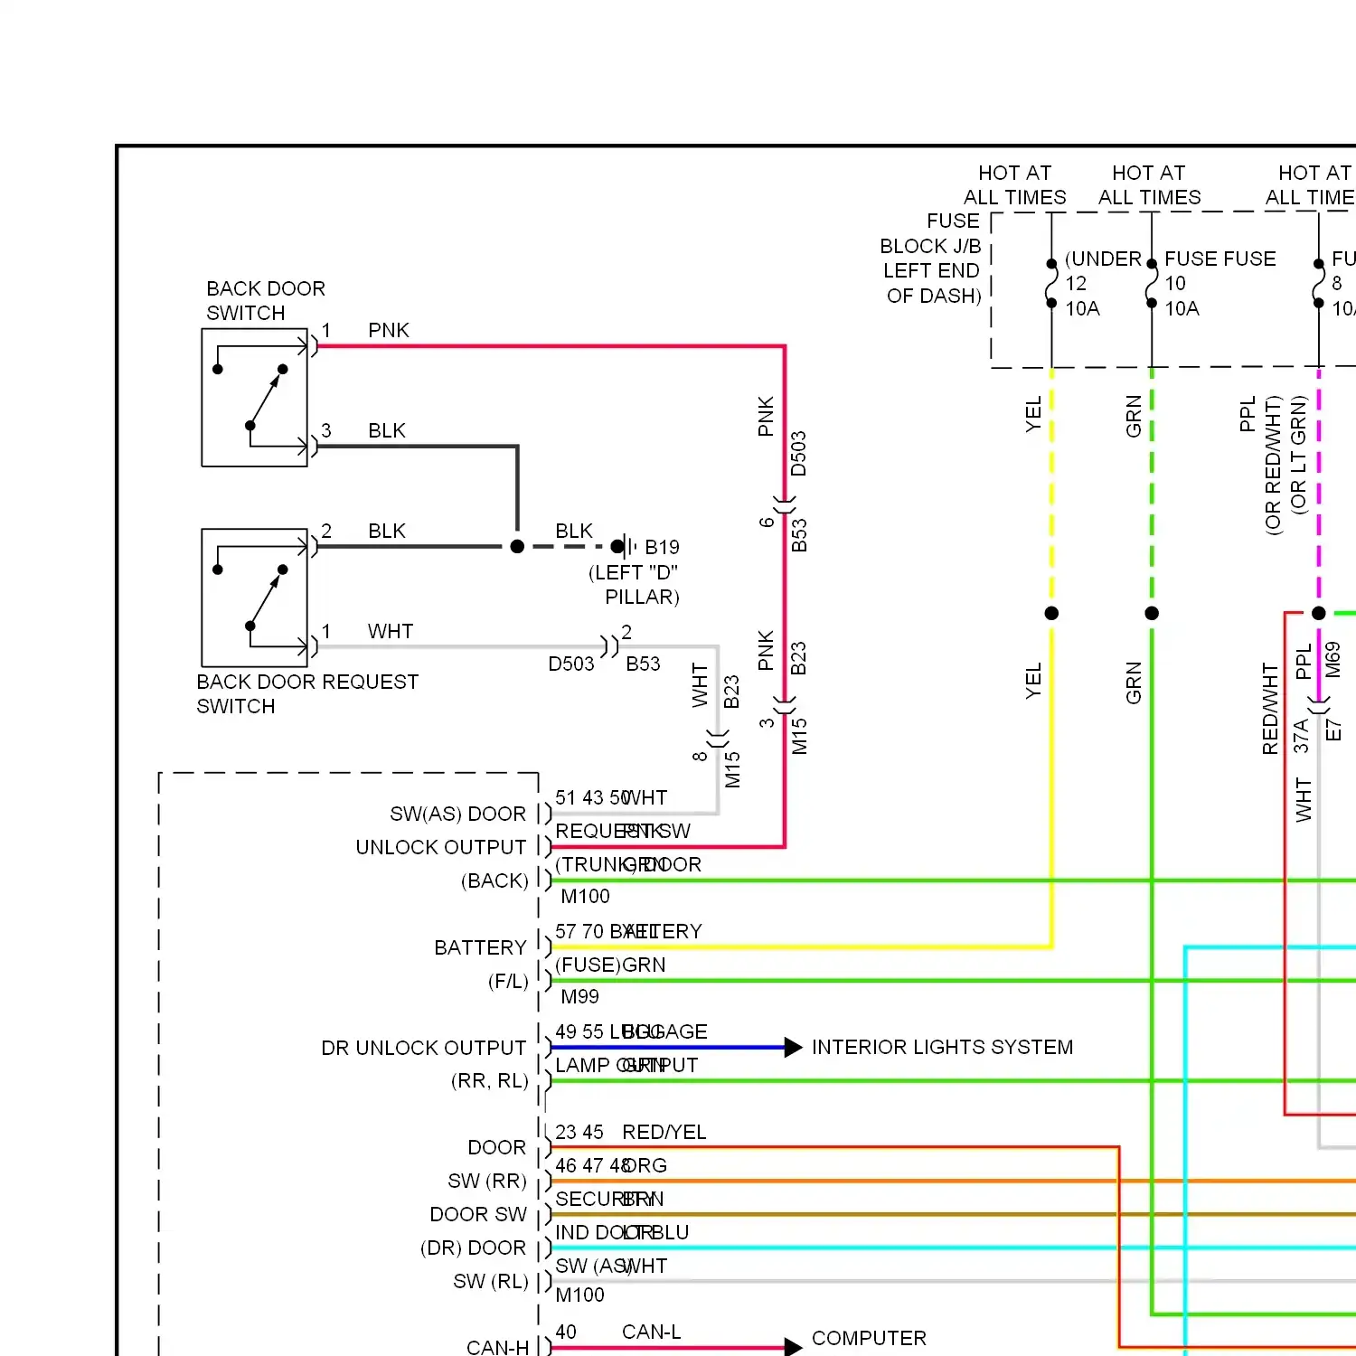Viewport: 1356px width, 1356px height.
Task: Click the "FUSE BLOCK J/B LEFT END OF DASH" label
Action: coord(930,259)
